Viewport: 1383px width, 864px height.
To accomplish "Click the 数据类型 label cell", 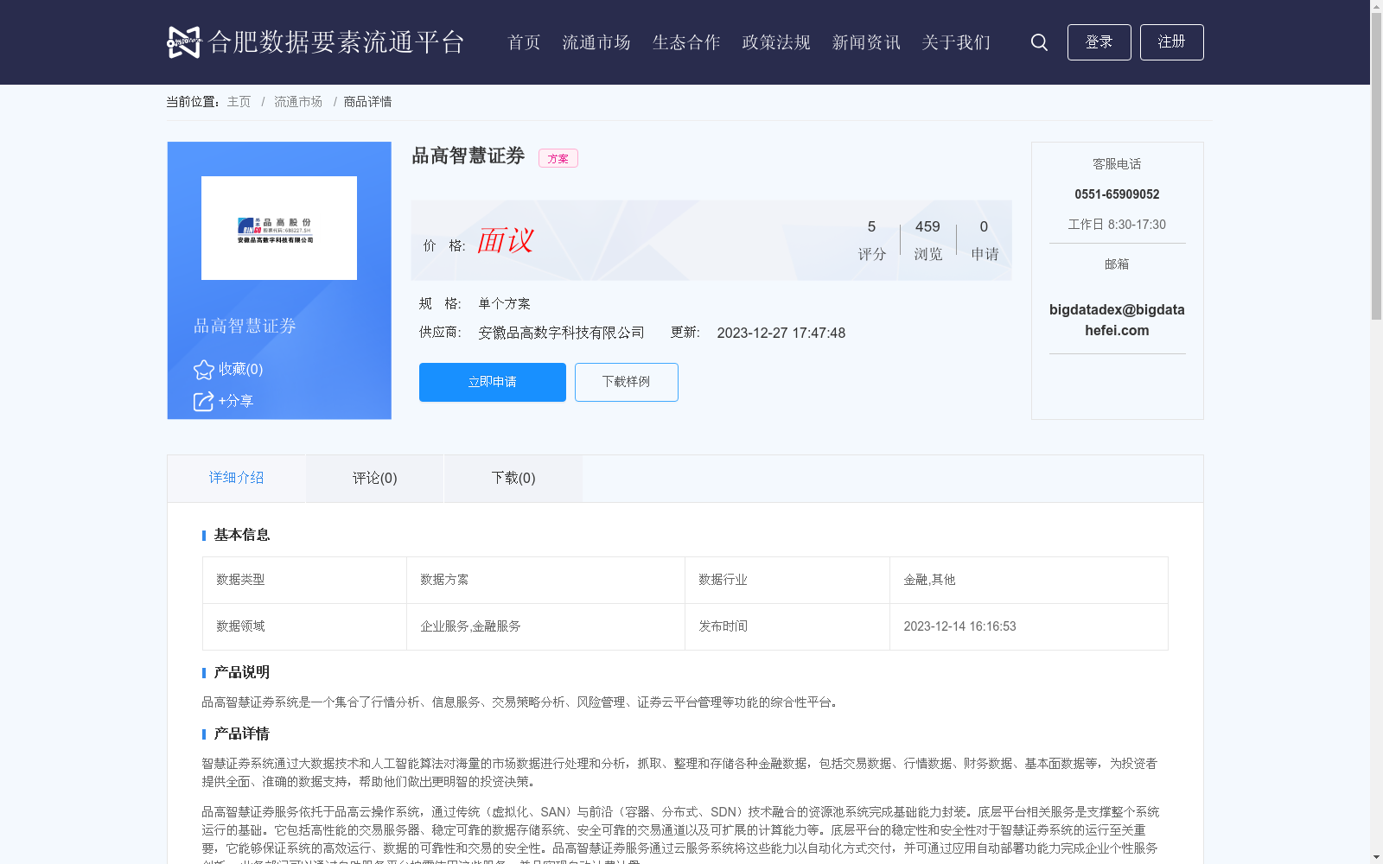I will click(304, 580).
